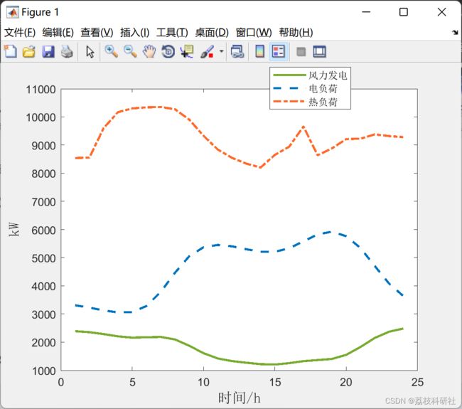
Task: Activate the Rotate 3D tool
Action: 168,51
